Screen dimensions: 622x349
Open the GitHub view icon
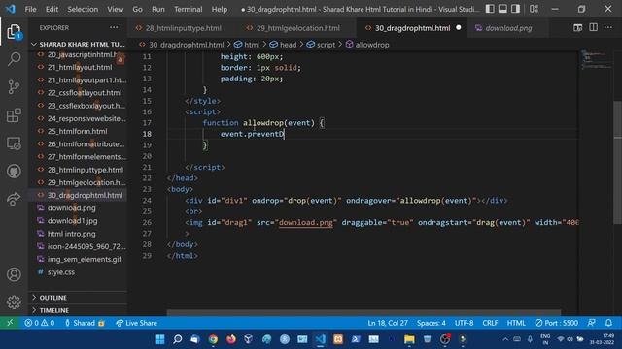tap(14, 171)
